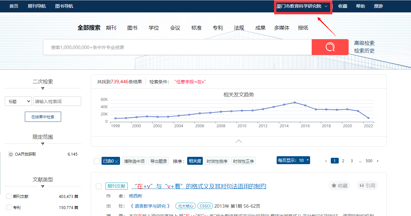The image size is (411, 216).
Task: Click the red magnifier search button
Action: click(x=330, y=47)
